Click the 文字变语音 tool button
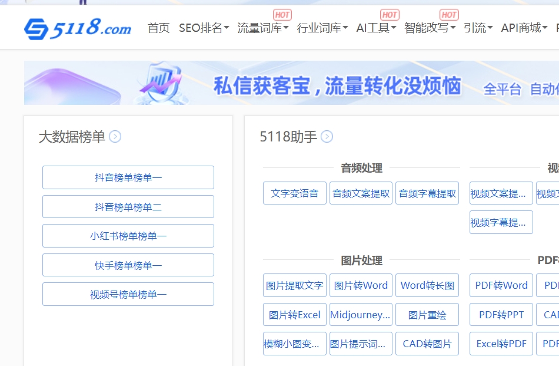559x366 pixels. tap(294, 193)
